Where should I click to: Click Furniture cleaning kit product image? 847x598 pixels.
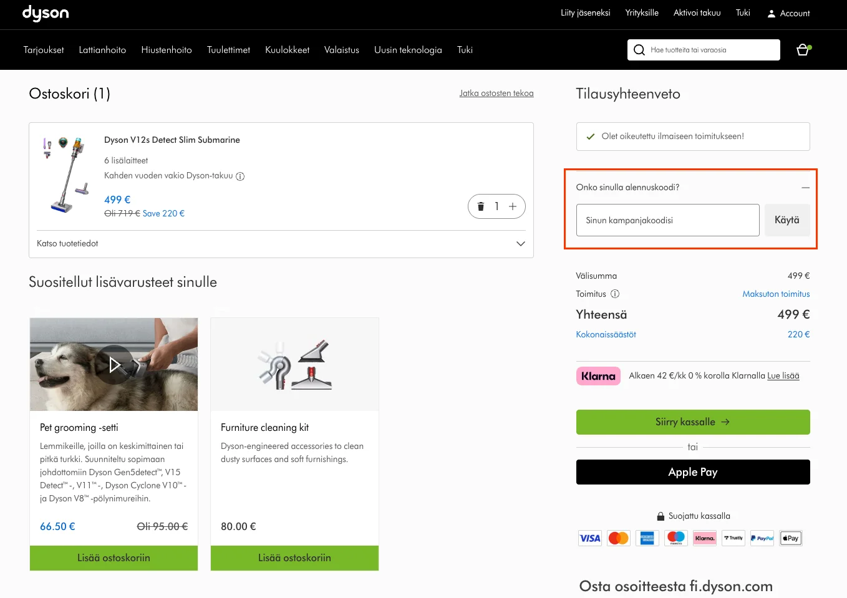click(294, 364)
